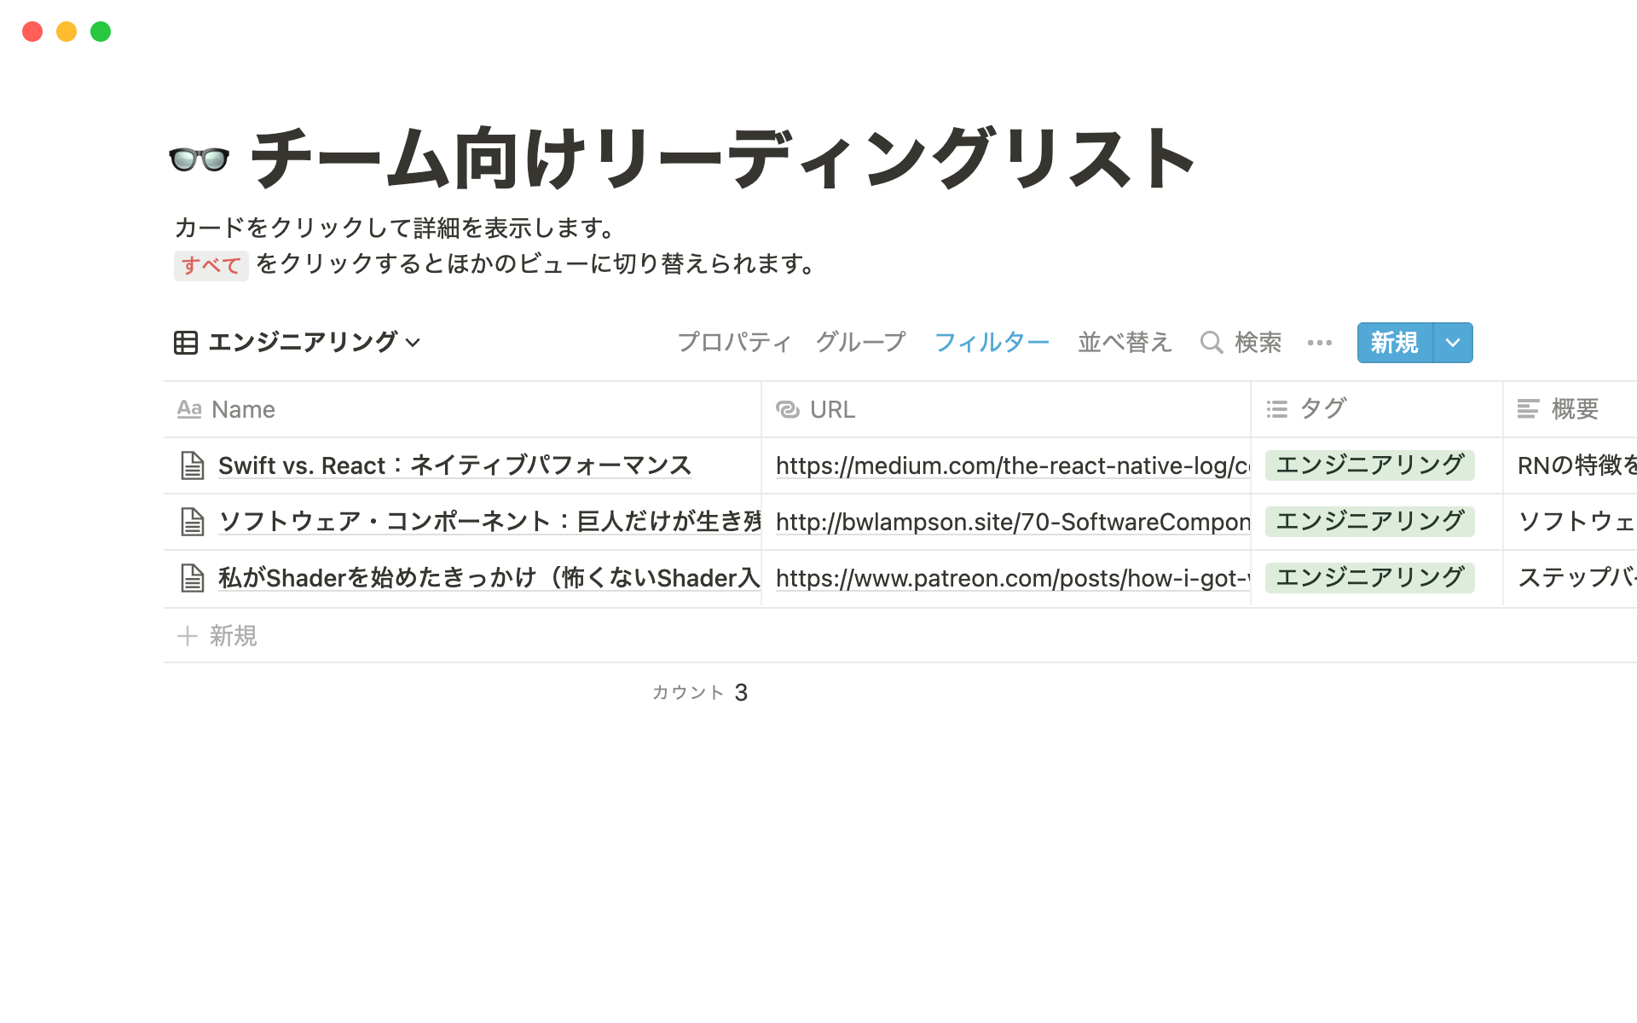The image size is (1637, 1023).
Task: Click the search magnifier icon
Action: (1211, 343)
